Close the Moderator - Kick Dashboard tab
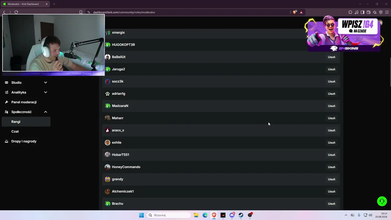This screenshot has width=391, height=220. pos(46,4)
